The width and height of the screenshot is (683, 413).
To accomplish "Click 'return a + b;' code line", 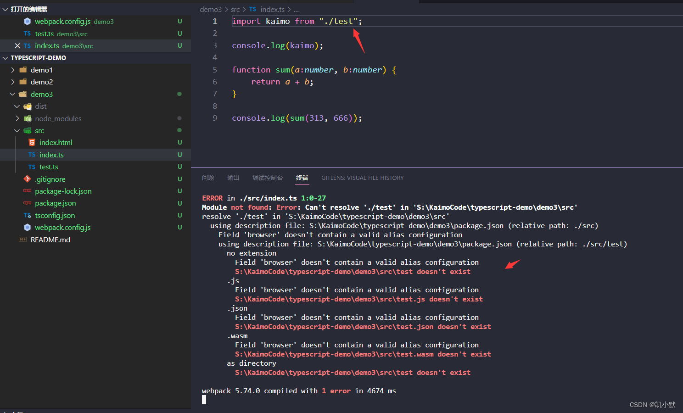I will (282, 82).
